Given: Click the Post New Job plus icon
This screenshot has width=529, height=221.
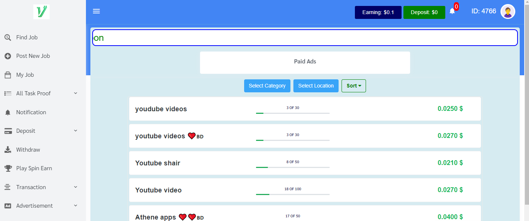Looking at the screenshot, I should [x=8, y=56].
